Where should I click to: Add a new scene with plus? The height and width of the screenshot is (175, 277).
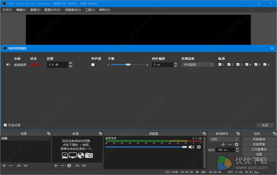point(4,166)
